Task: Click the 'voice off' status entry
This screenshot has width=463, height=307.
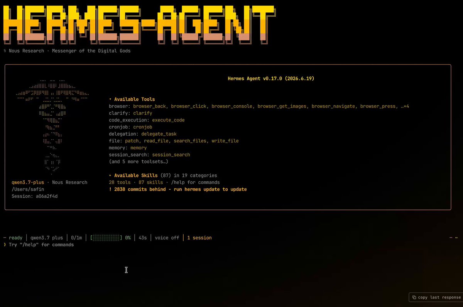Action: (167, 238)
